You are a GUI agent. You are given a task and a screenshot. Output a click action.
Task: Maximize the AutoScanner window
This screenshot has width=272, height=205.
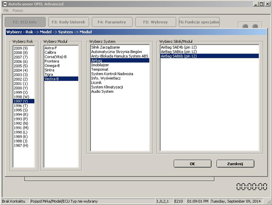260,4
